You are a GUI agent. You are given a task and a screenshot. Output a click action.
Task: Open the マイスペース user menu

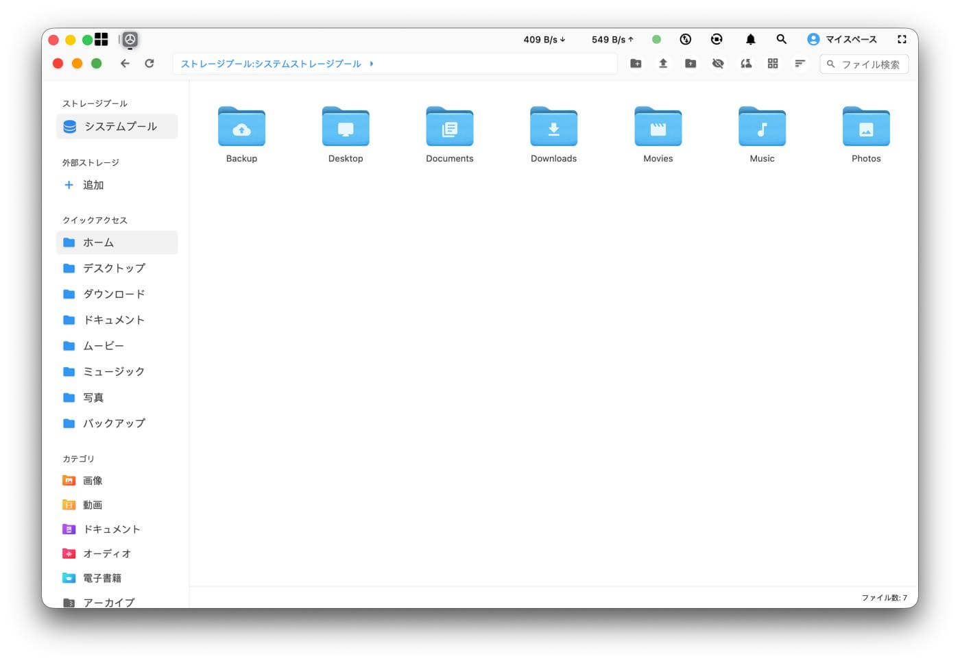pyautogui.click(x=842, y=40)
